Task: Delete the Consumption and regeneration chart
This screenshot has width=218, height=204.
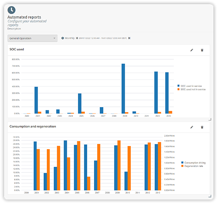Action: tap(202, 127)
